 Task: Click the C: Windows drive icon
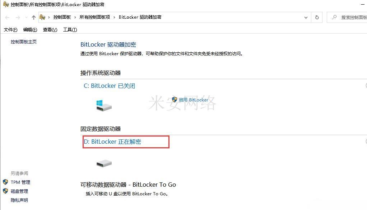(104, 105)
